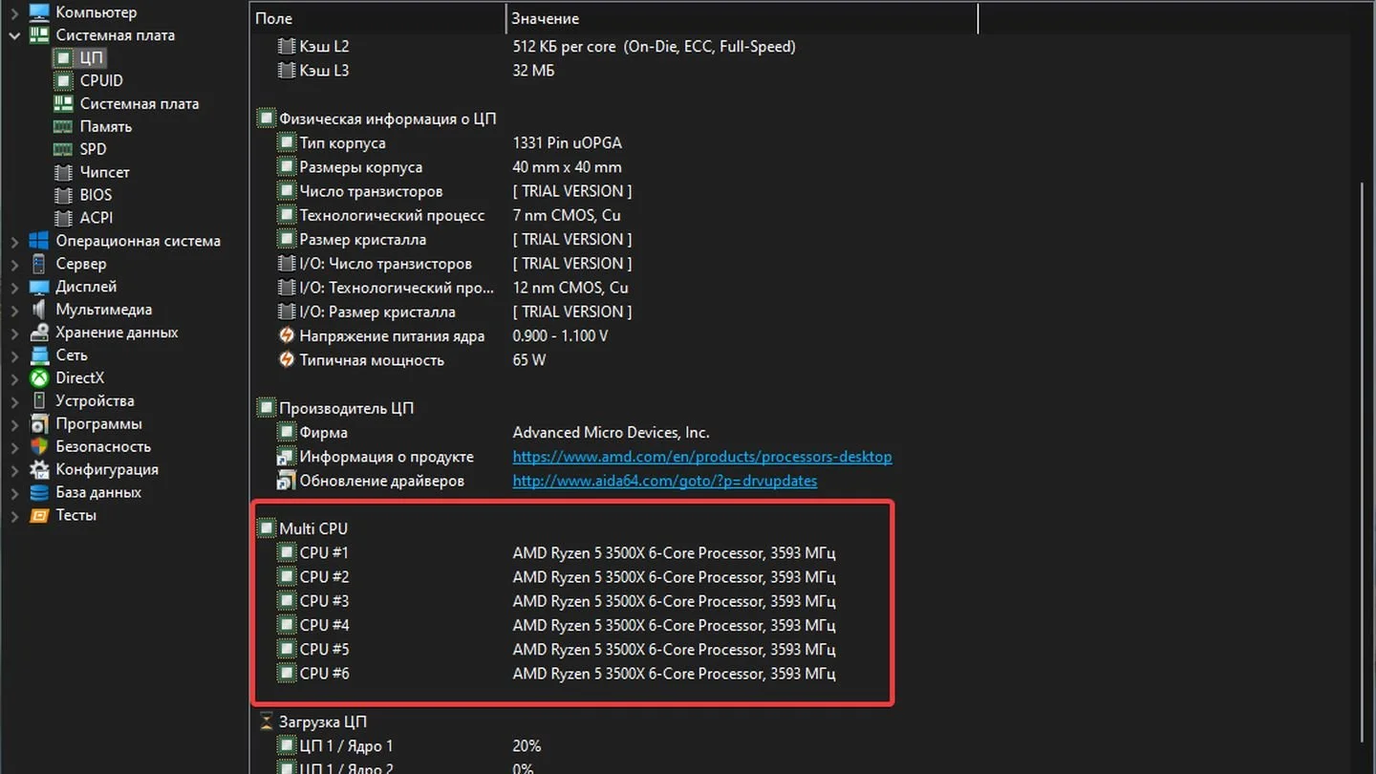The image size is (1376, 774).
Task: Click the Кэш L2 row
Action: tap(536, 46)
